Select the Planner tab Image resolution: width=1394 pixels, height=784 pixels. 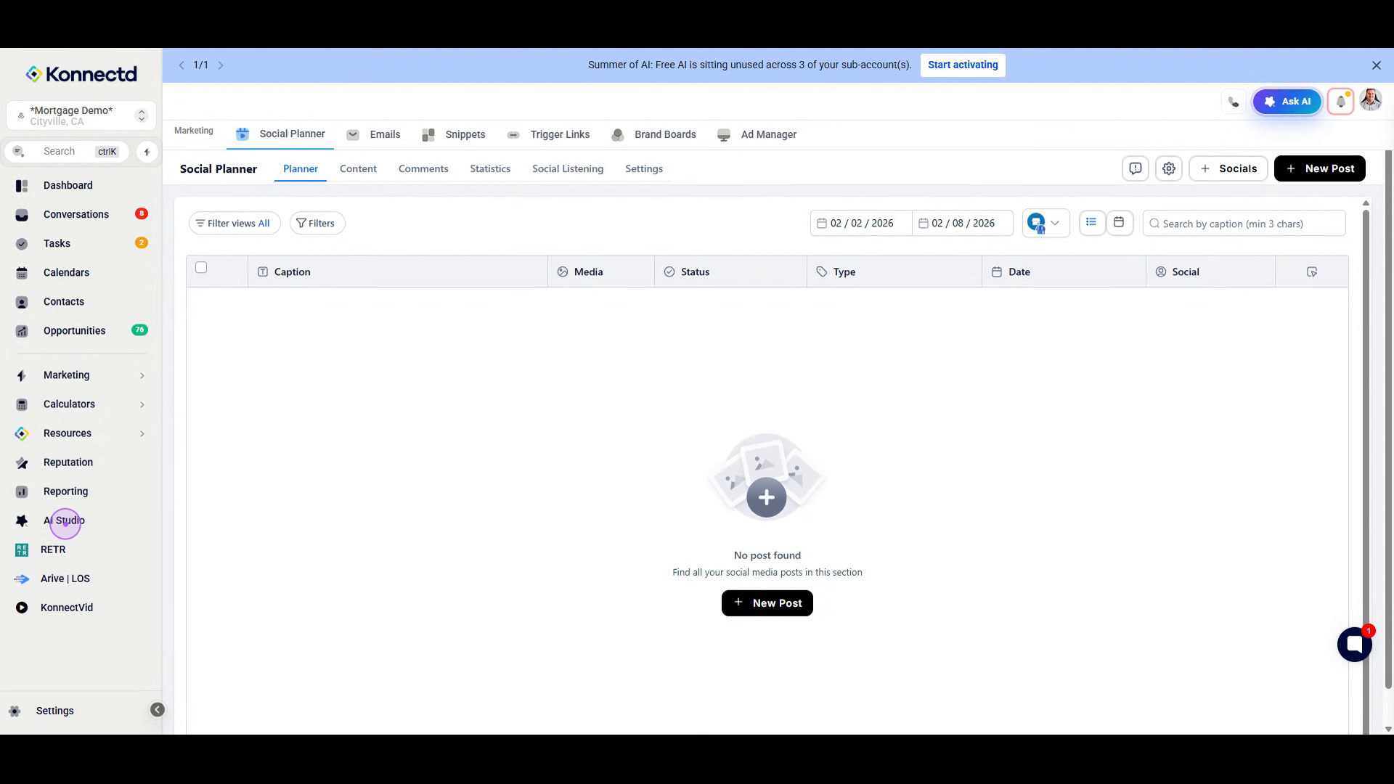[x=301, y=168]
